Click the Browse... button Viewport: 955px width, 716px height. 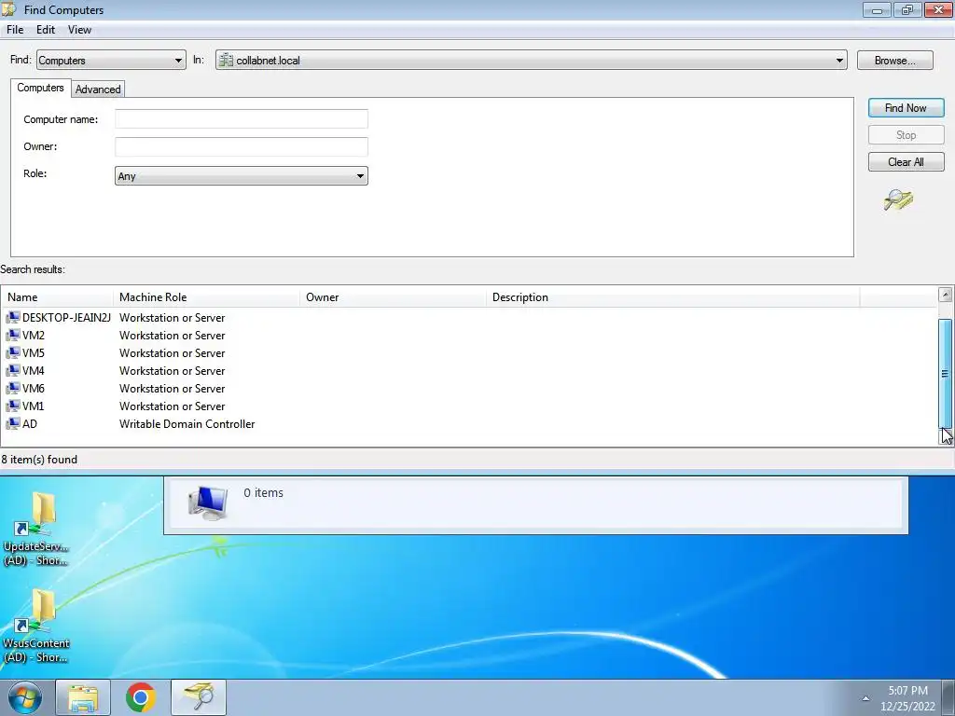[894, 61]
